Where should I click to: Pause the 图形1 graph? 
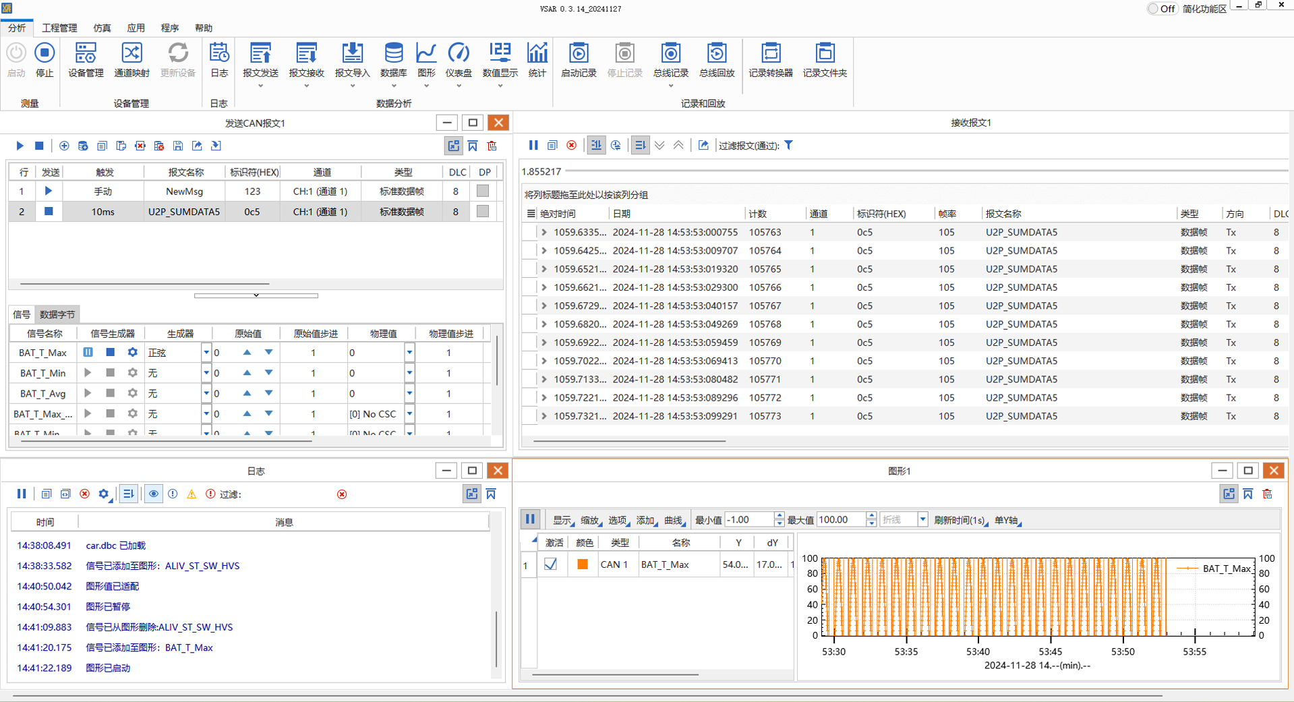[x=530, y=519]
